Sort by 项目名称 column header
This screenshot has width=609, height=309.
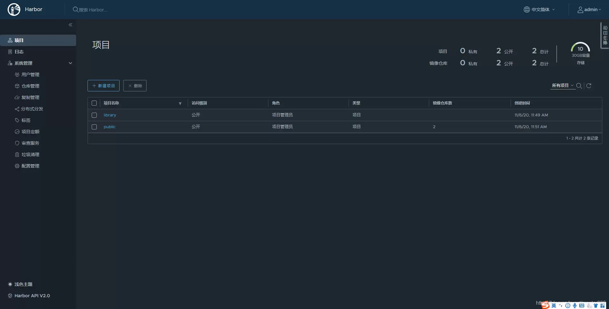[111, 103]
